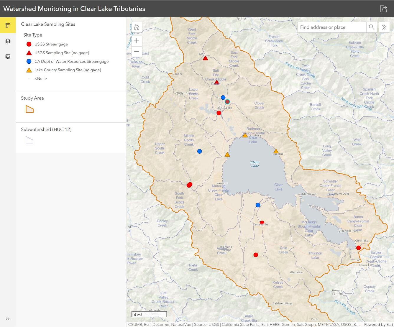The width and height of the screenshot is (394, 327).
Task: Expand the sidebar using the bottom-left double arrows
Action: pyautogui.click(x=8, y=319)
